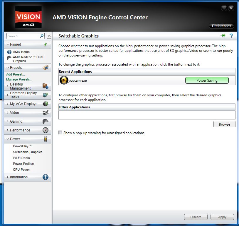Click the search magnifier icon
Image resolution: width=239 pixels, height=226 pixels.
42,36
